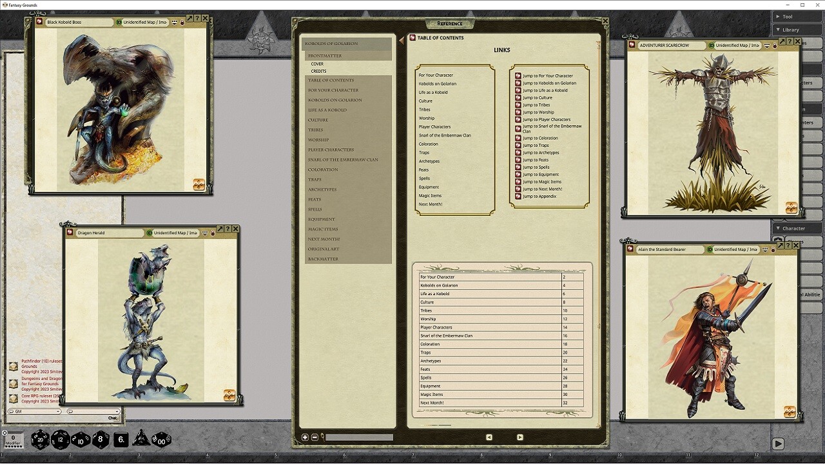Click the red book icon on the Dragon Herald window
Image resolution: width=825 pixels, height=464 pixels.
coord(69,233)
